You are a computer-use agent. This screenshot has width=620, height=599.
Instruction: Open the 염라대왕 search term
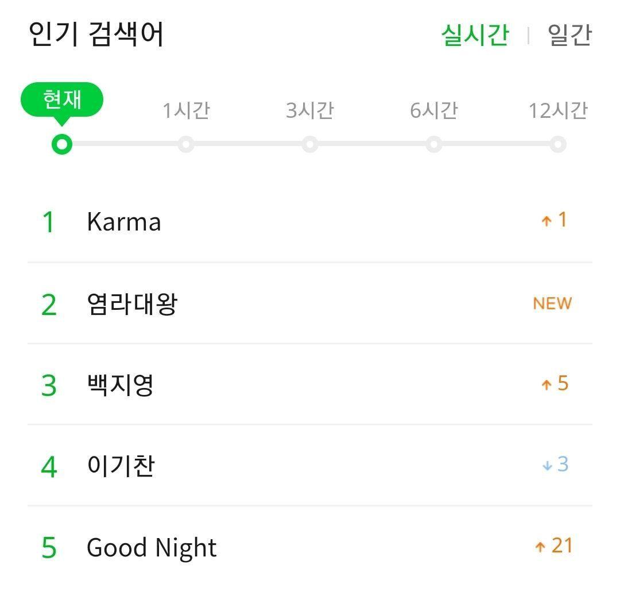[132, 304]
